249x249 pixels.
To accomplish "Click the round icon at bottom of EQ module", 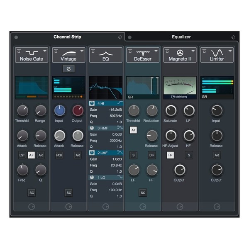I will pyautogui.click(x=106, y=207).
